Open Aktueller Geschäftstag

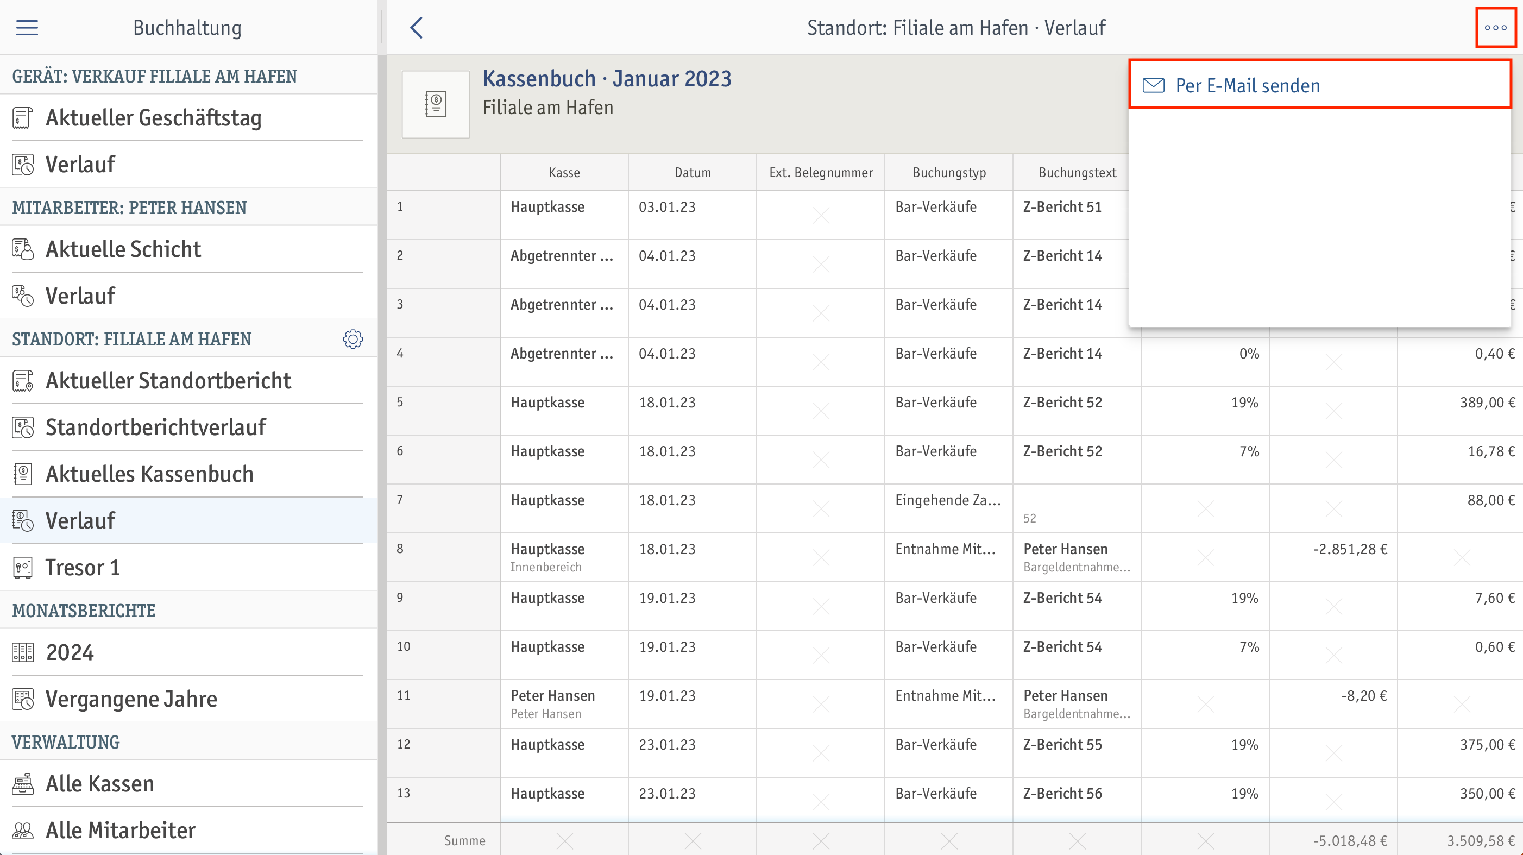tap(188, 118)
